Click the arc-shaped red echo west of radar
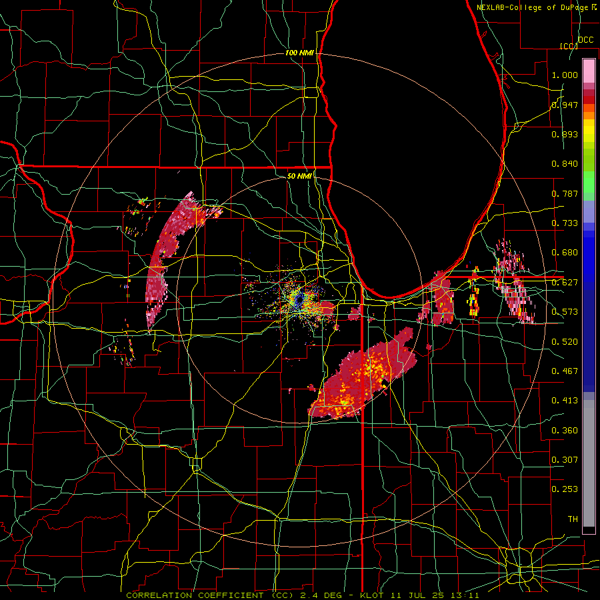600x600 pixels. click(x=169, y=257)
